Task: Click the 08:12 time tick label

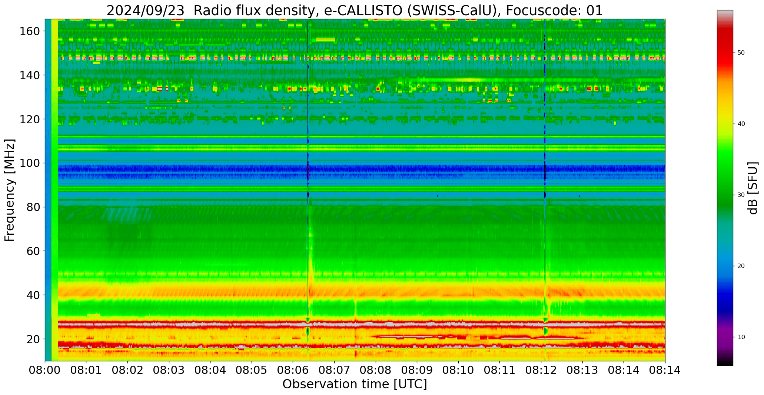Action: (x=541, y=370)
